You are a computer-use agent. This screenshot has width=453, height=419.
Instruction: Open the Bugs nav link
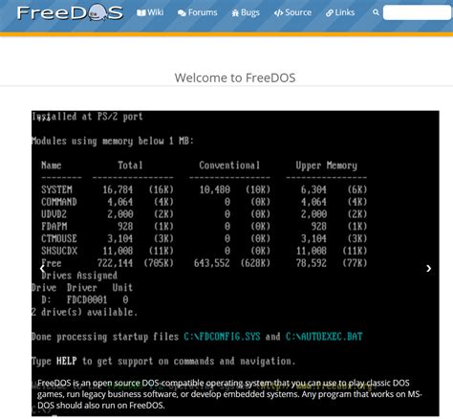246,12
